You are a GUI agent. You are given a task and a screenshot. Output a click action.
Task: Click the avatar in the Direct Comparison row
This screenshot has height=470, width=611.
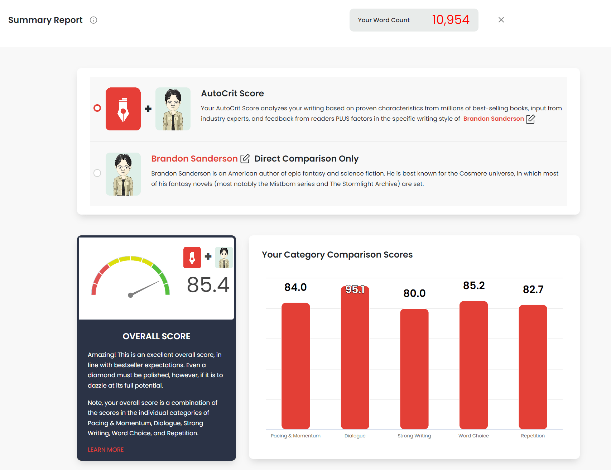(x=123, y=174)
